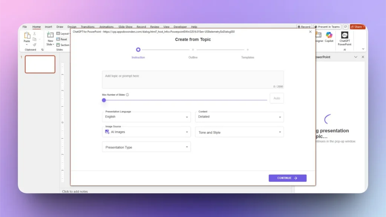Switch to the Insert ribbon tab
Viewport: 386px width, 217px height.
(48, 27)
